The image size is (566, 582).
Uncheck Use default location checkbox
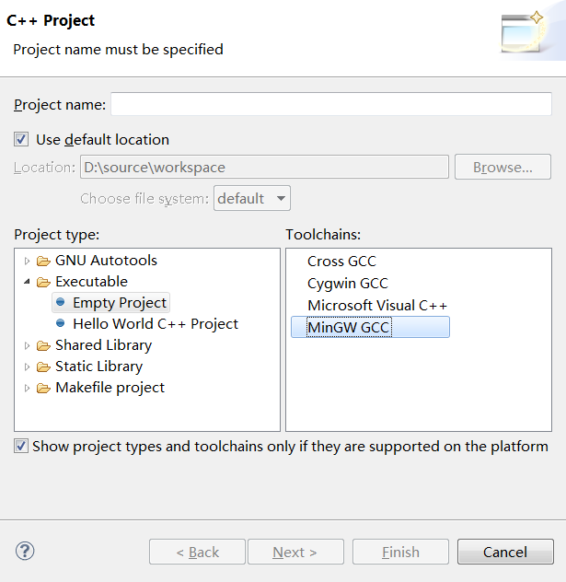tap(21, 140)
